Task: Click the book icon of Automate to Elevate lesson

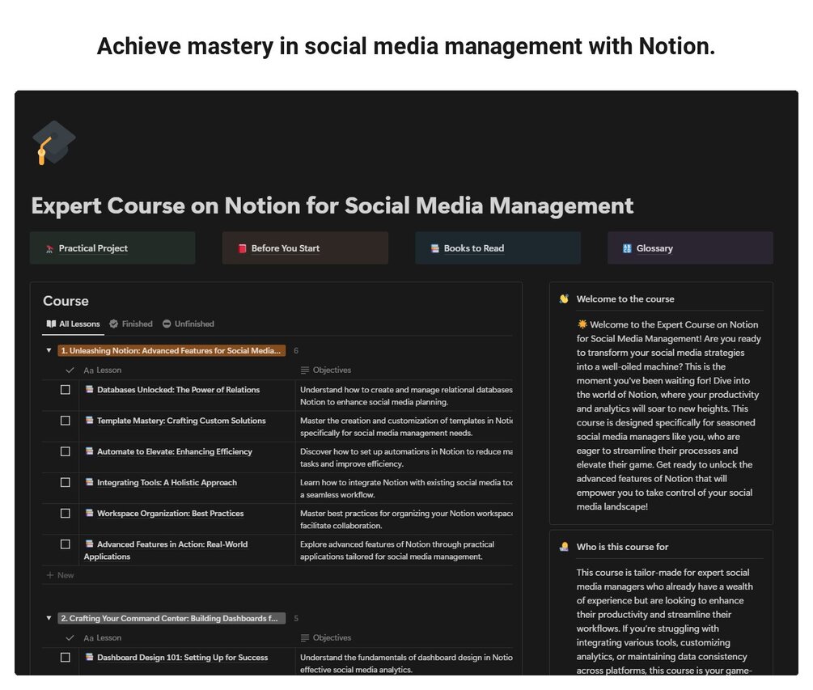Action: point(90,451)
